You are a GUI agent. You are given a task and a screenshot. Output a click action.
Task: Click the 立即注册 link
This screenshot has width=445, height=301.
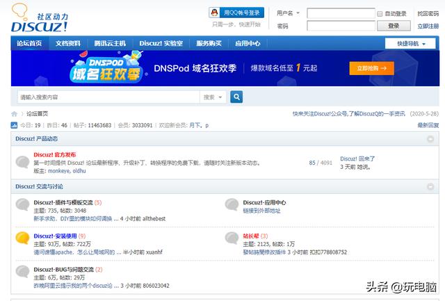(x=428, y=26)
